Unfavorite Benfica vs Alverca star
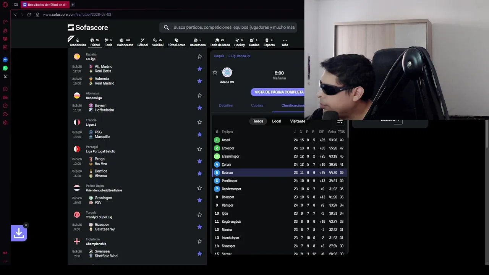Viewport: 489px width, 275px height. point(199,173)
